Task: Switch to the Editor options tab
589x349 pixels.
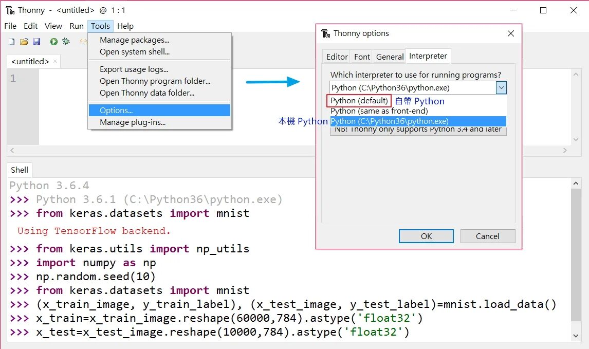Action: tap(337, 57)
